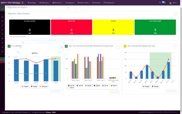Toggle the sidebar hamburger menu icon

click(2, 9)
